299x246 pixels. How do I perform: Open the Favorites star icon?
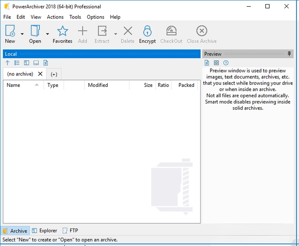click(x=62, y=31)
